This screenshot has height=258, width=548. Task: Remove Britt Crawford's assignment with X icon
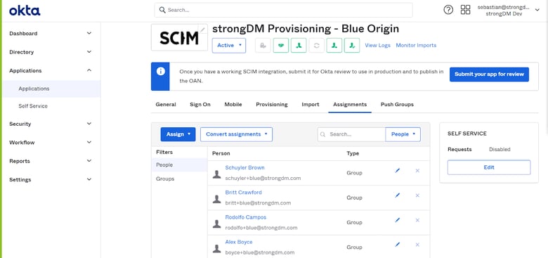coord(417,195)
